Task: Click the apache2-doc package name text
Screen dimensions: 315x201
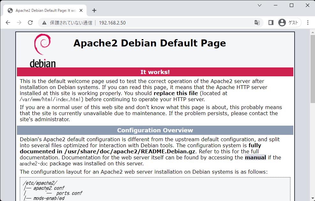Action: (x=34, y=164)
